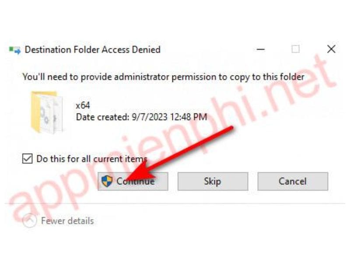350x262 pixels.
Task: Minimize the Access Denied dialog
Action: tap(260, 49)
